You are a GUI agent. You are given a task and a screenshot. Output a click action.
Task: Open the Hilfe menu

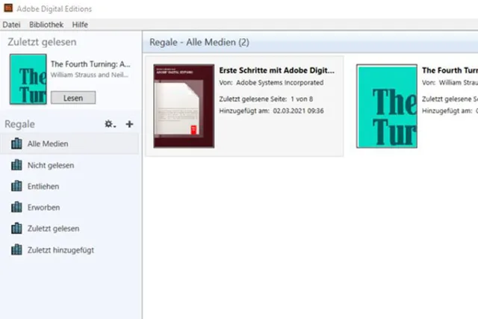coord(80,25)
